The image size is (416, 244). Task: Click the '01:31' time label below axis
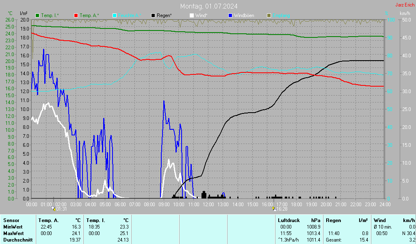(61, 209)
